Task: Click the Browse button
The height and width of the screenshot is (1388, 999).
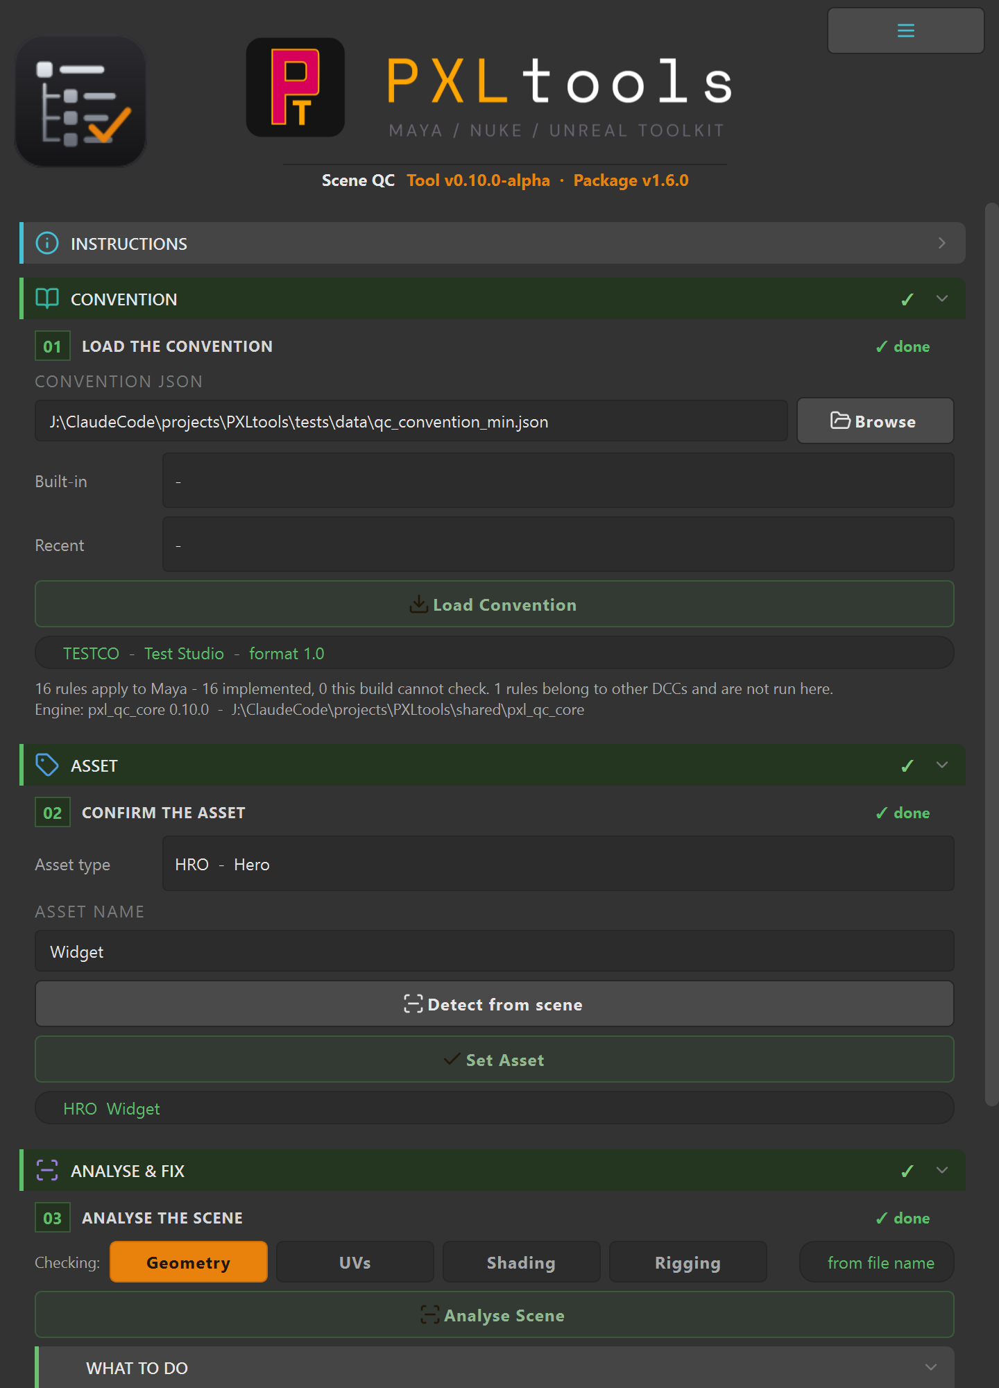Action: (x=876, y=421)
